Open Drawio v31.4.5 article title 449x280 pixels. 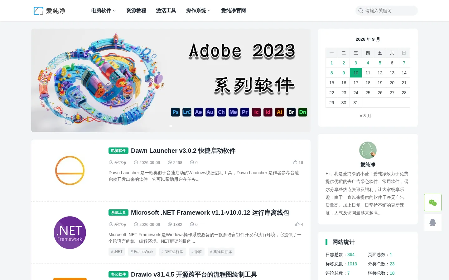click(194, 274)
